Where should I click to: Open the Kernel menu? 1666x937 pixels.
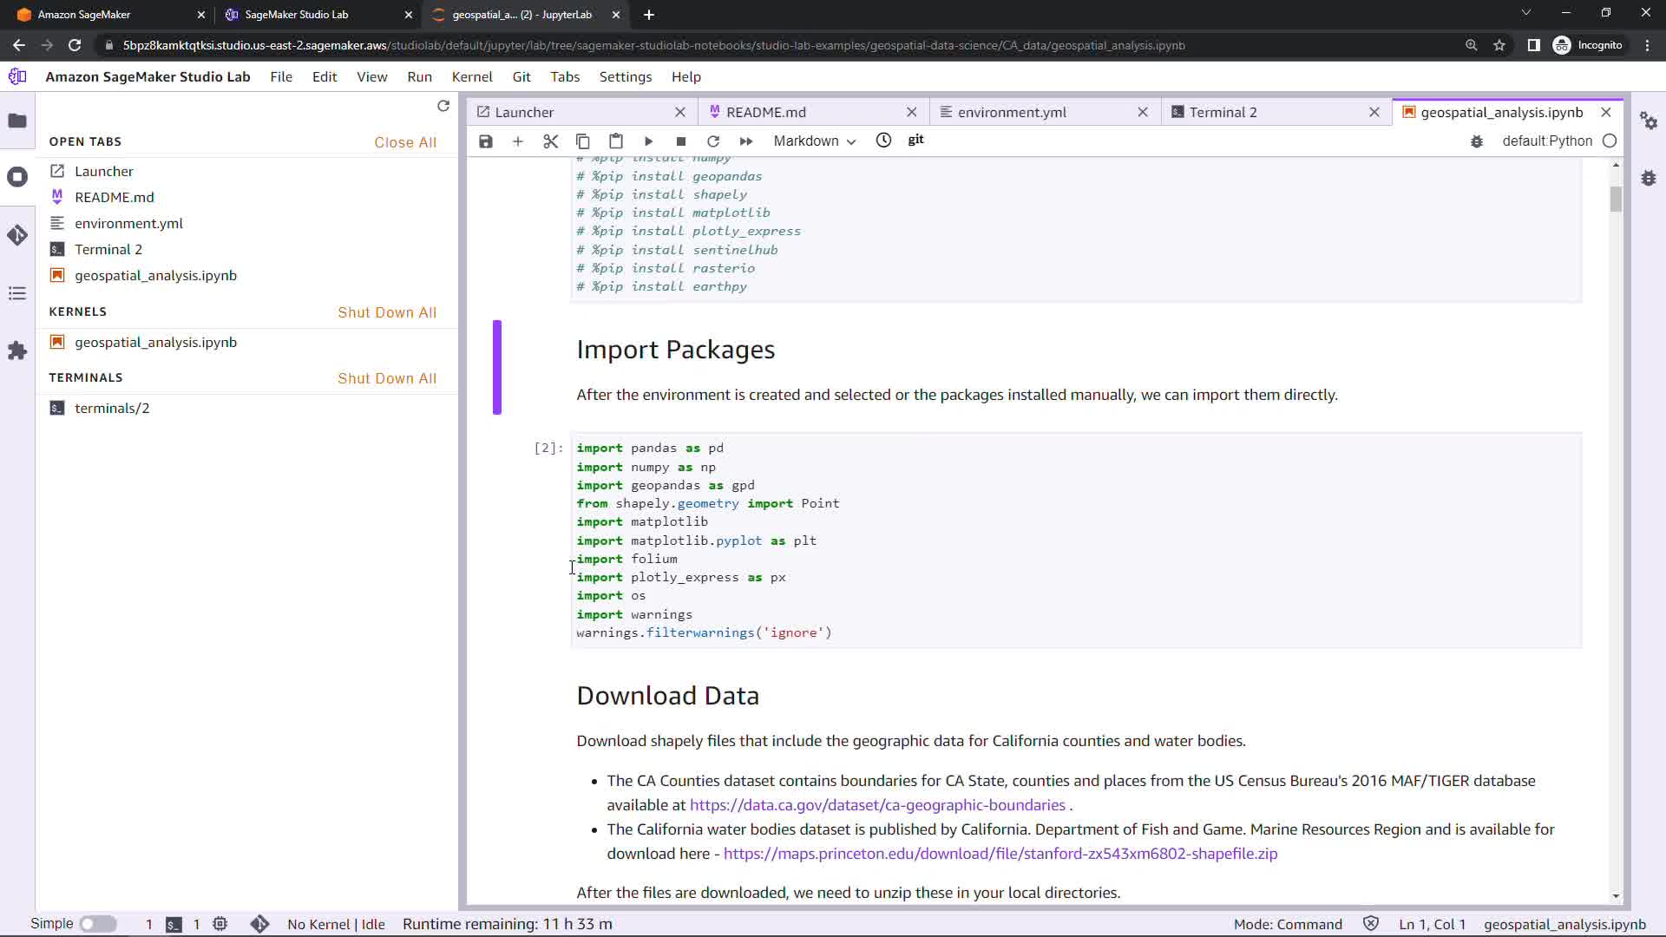(x=471, y=76)
